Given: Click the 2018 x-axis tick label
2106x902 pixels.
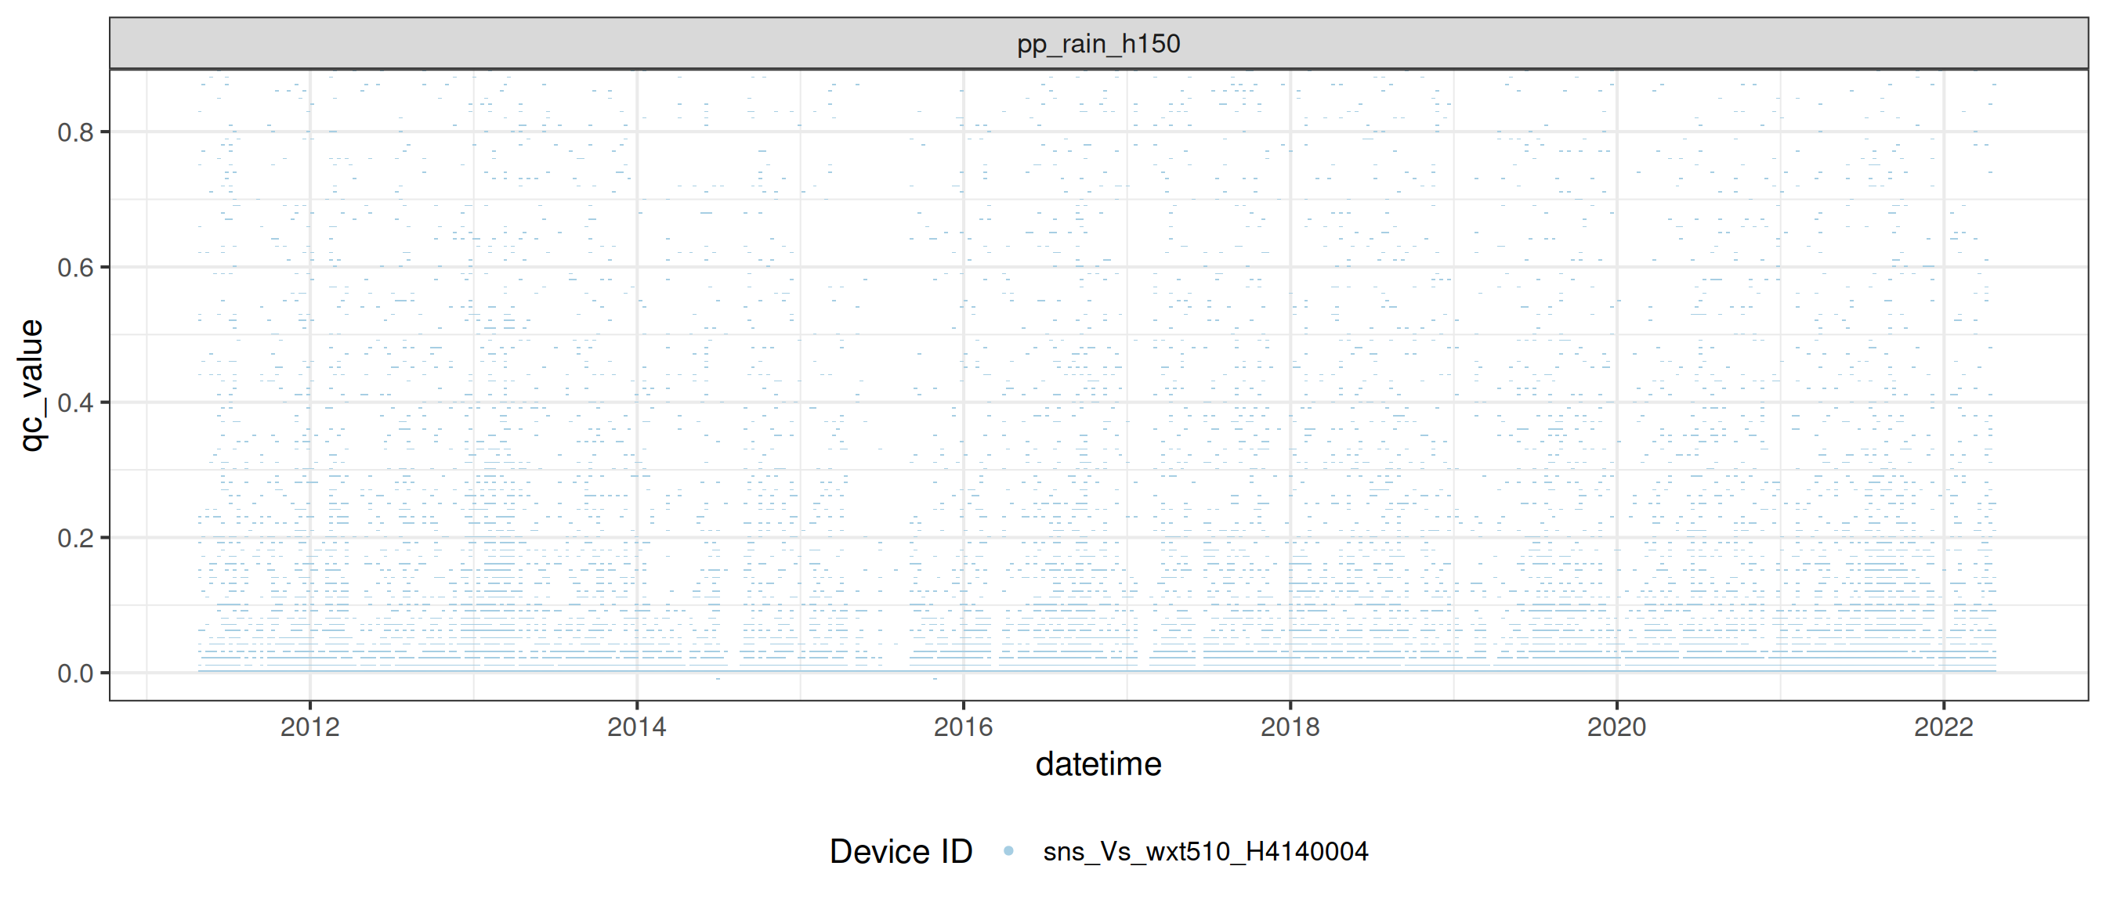Looking at the screenshot, I should click(1290, 727).
